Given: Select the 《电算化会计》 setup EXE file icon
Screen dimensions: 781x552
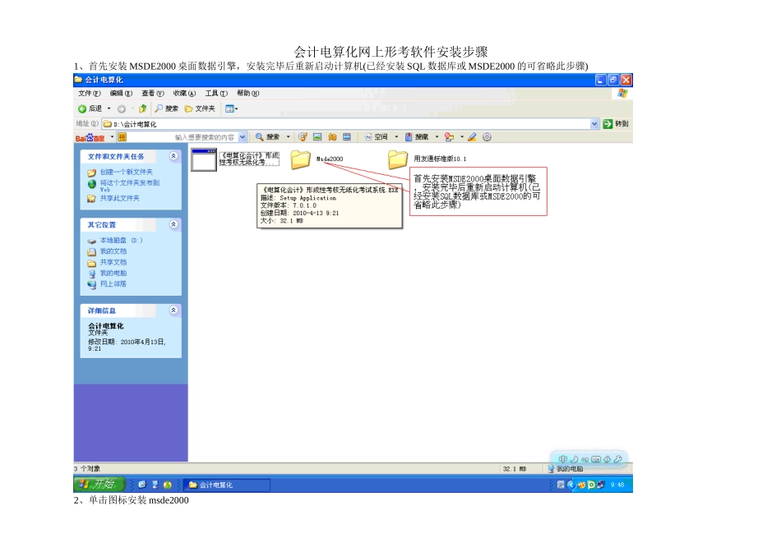Looking at the screenshot, I should 204,160.
